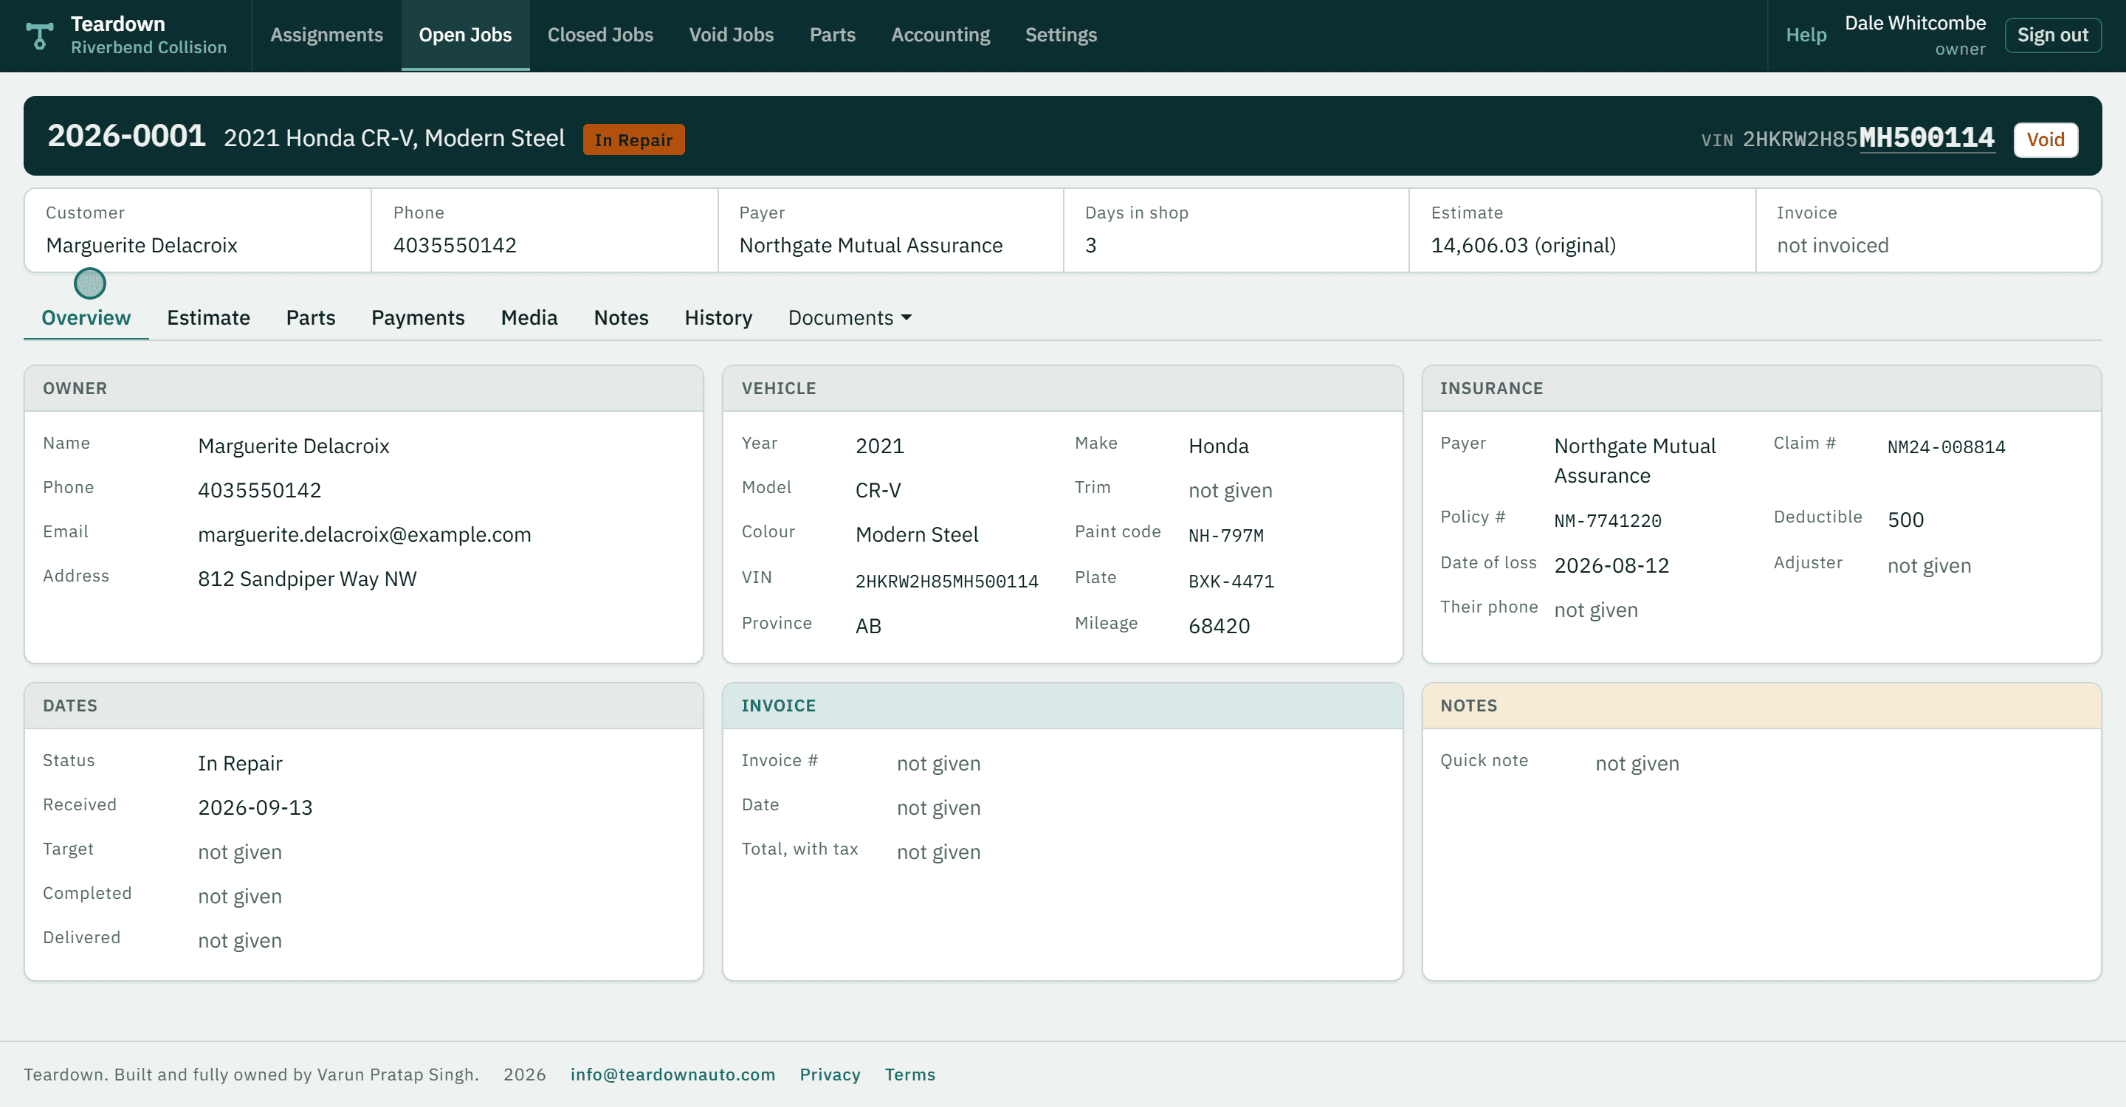Open Settings in navigation bar
The width and height of the screenshot is (2126, 1107).
coord(1061,35)
